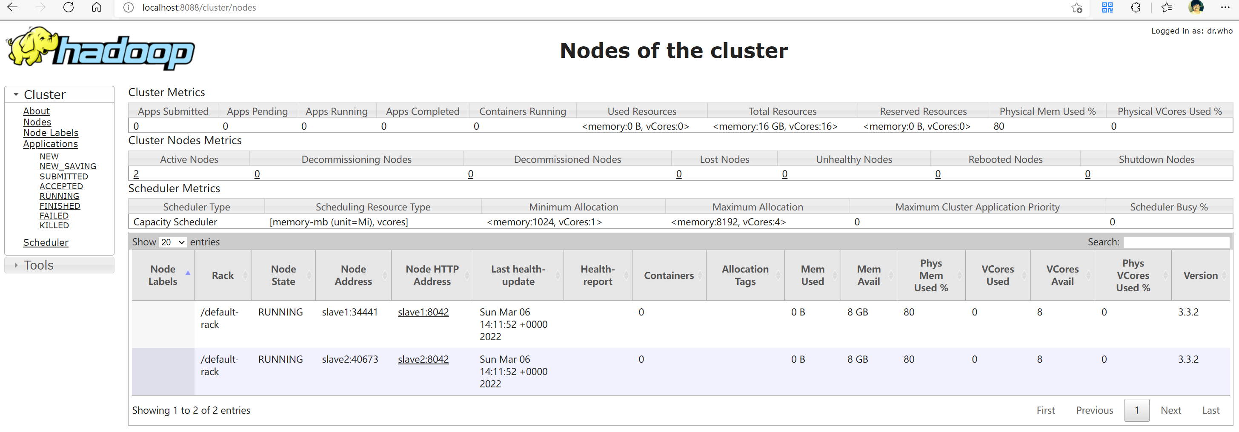Sort table by Node State column

[x=283, y=276]
